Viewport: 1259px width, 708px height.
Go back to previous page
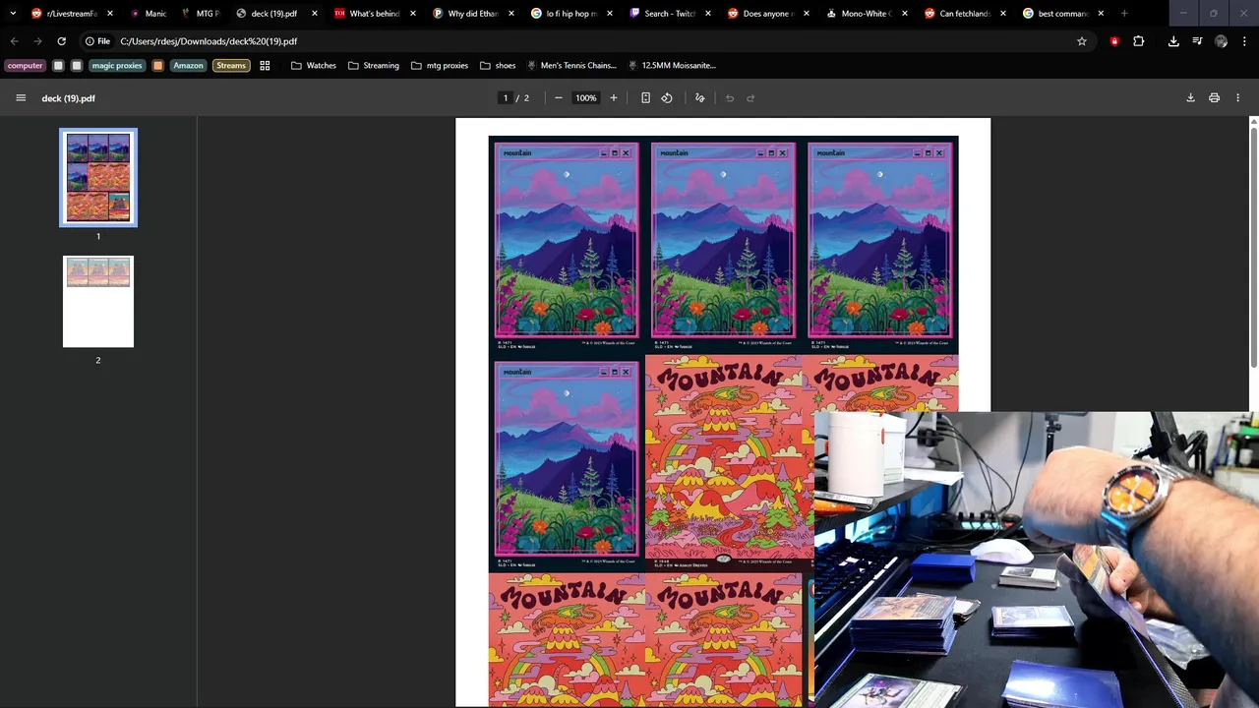click(14, 41)
